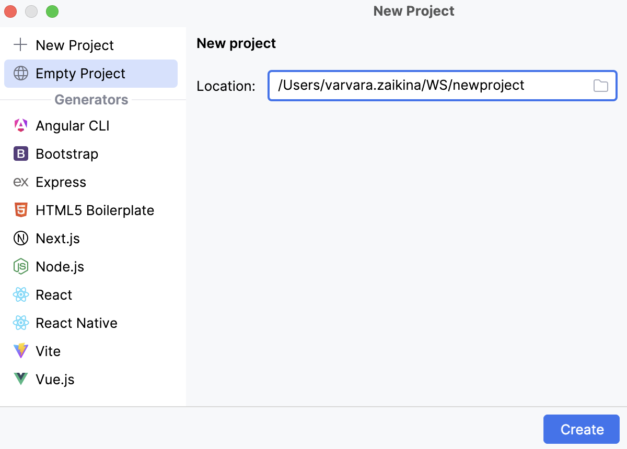Viewport: 627px width, 449px height.
Task: Click the Vue.js generator icon
Action: click(x=20, y=379)
